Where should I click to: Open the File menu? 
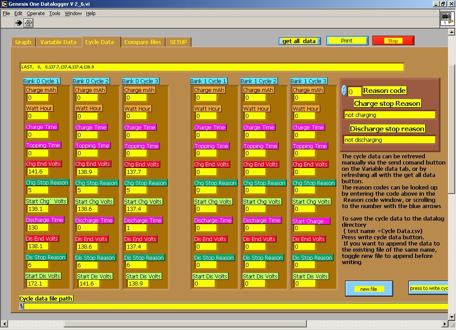coord(6,13)
